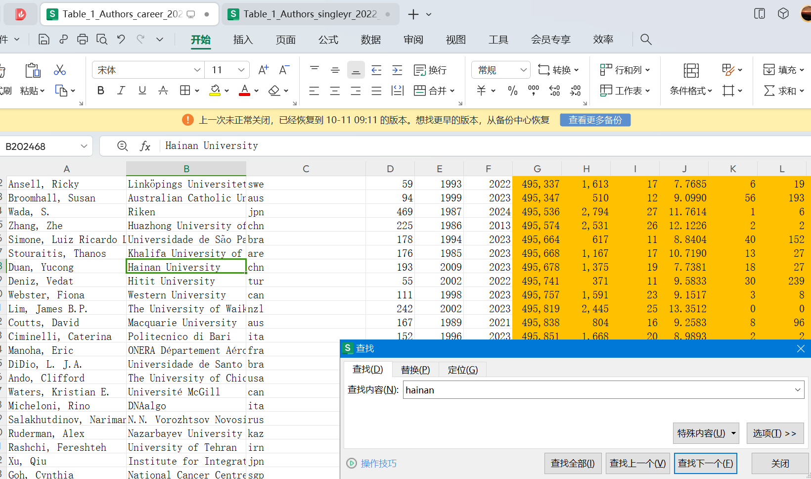Image resolution: width=811 pixels, height=479 pixels.
Task: Click 查找下一个(F) button
Action: coord(706,464)
